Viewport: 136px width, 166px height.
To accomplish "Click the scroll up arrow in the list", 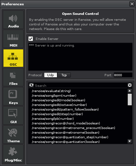I will click(130, 91).
